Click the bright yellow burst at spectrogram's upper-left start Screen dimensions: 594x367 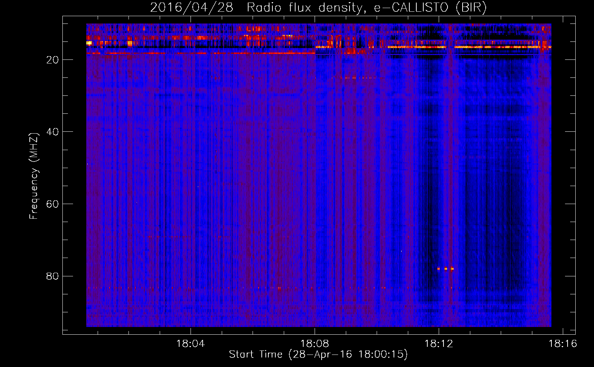89,43
